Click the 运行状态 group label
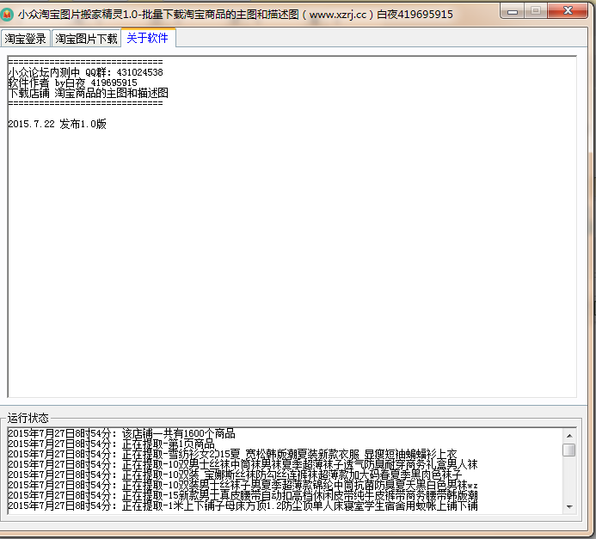 28,418
